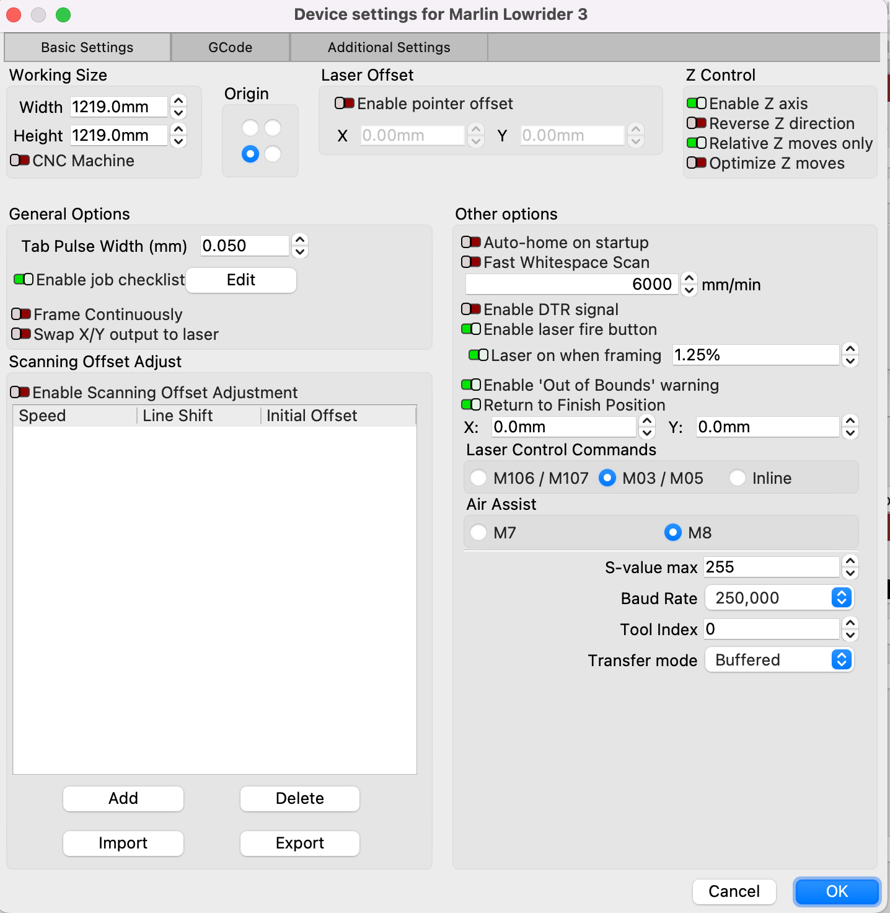Disable the Enable Z axis switch
The width and height of the screenshot is (890, 913).
pyautogui.click(x=697, y=104)
